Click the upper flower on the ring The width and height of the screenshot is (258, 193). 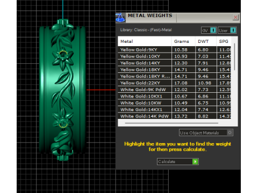click(63, 58)
